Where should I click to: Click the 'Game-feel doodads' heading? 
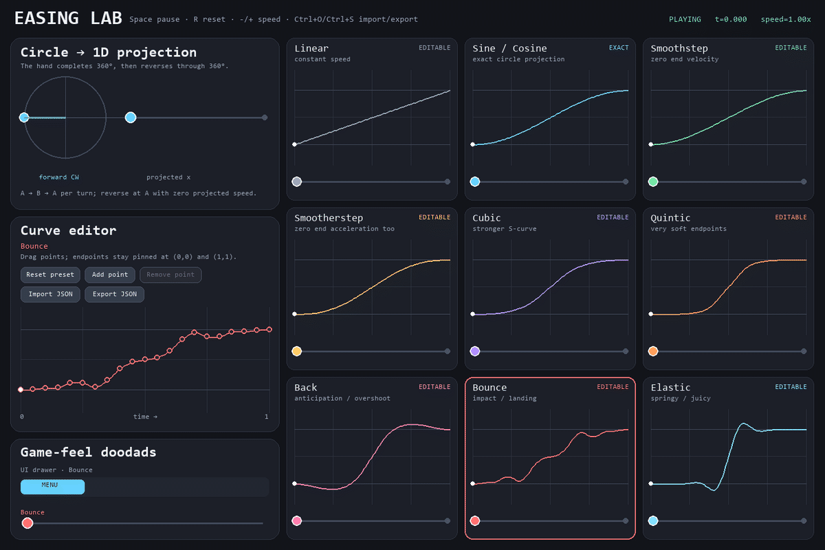pyautogui.click(x=88, y=452)
